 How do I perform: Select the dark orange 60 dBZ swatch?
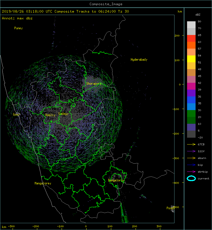coord(191,45)
